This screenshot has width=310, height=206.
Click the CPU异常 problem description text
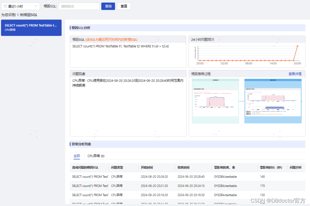point(128,83)
